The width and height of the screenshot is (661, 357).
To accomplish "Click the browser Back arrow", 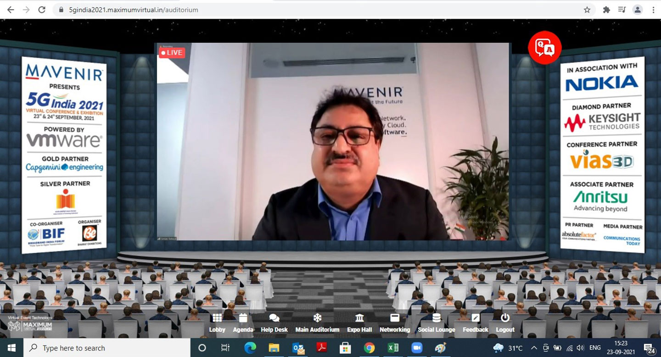I will pyautogui.click(x=11, y=10).
